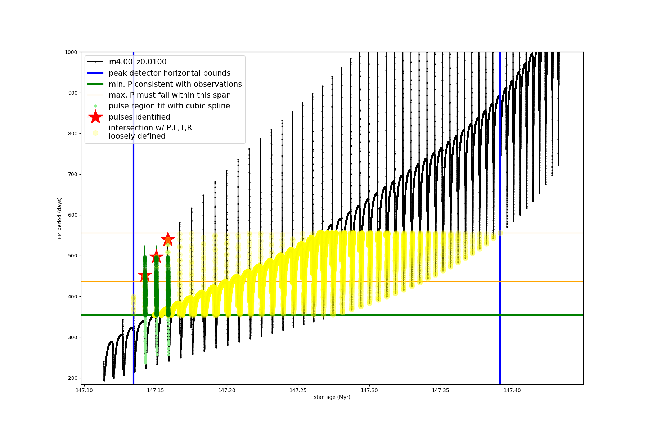Screen dimensions: 648x432
Task: Click the pale yellow circle legend marker
Action: pyautogui.click(x=95, y=133)
